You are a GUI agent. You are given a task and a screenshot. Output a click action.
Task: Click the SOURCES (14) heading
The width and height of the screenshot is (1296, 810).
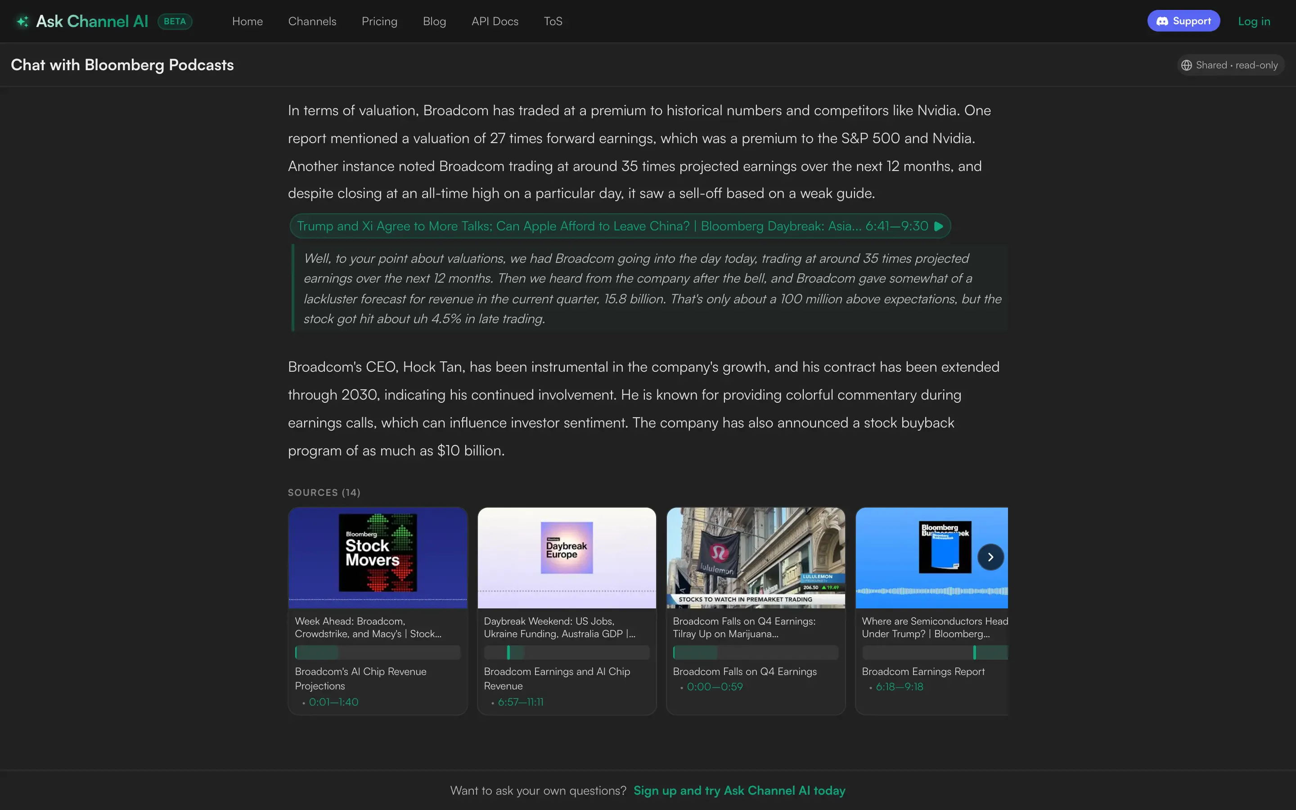click(x=324, y=492)
